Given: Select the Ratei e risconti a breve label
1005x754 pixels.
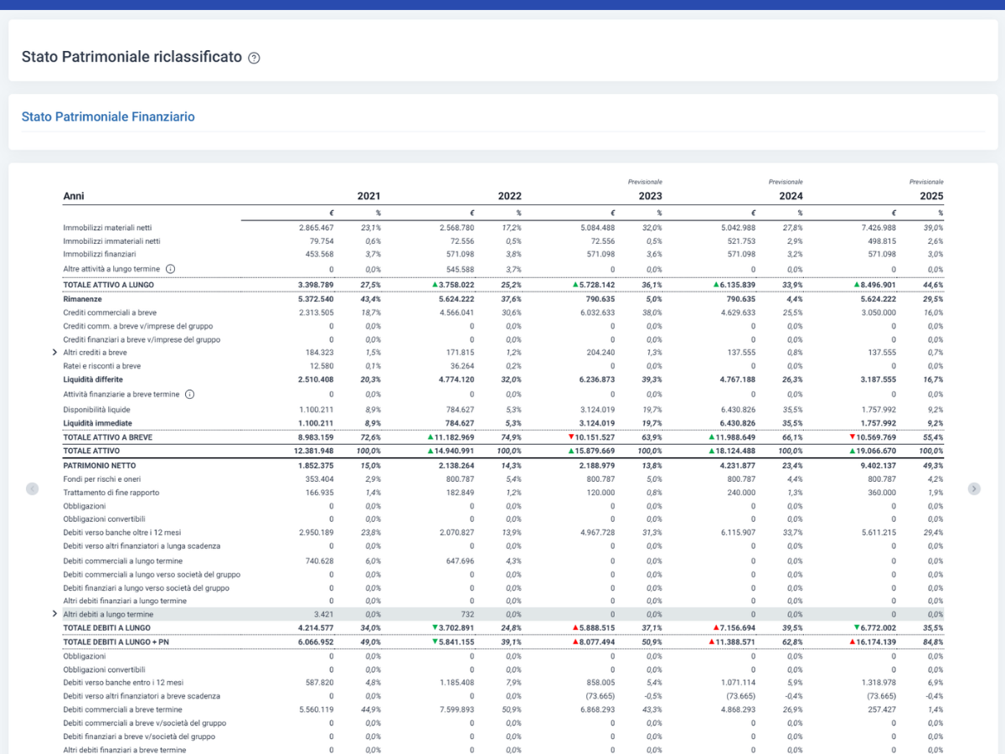Looking at the screenshot, I should [x=101, y=366].
